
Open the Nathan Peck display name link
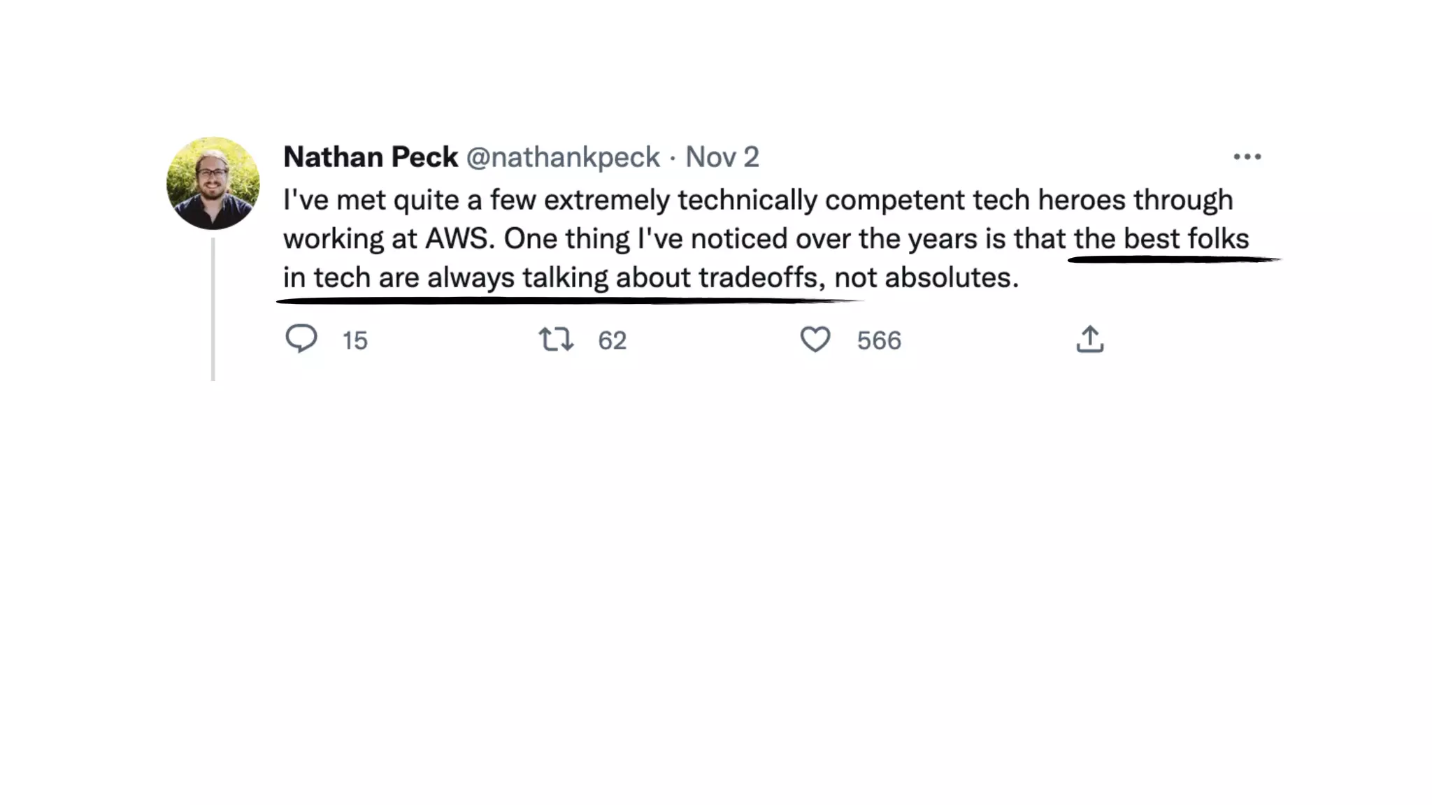pos(371,157)
